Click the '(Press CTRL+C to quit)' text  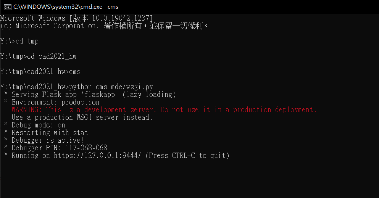[187, 156]
